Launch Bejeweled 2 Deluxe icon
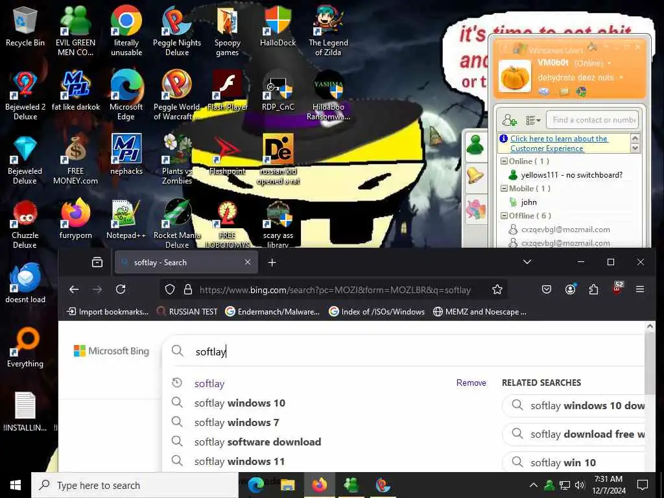Image resolution: width=664 pixels, height=498 pixels. pos(25,95)
